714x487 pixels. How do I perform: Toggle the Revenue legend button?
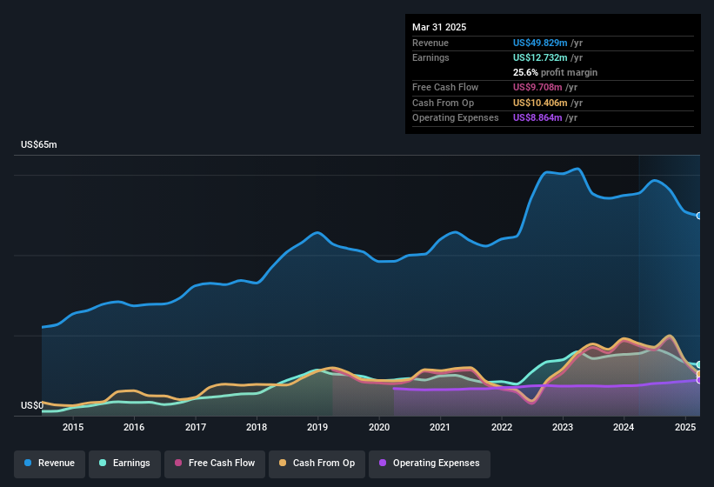click(x=50, y=464)
